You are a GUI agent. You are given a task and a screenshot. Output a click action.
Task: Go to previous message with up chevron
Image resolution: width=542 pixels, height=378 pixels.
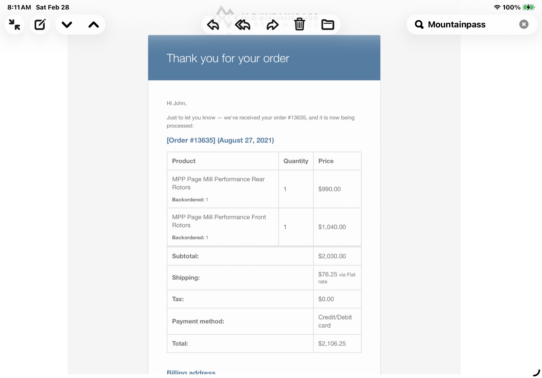click(x=93, y=25)
